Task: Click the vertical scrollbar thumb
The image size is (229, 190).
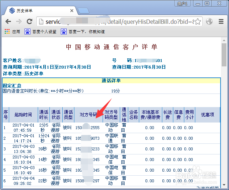Action: click(224, 55)
